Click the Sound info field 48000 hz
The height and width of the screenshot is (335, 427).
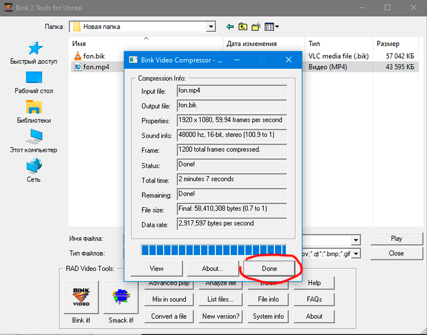point(232,135)
